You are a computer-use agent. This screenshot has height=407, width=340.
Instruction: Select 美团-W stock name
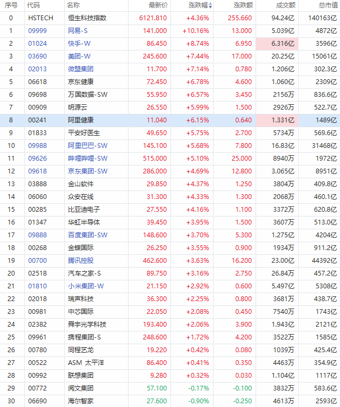tap(79, 56)
